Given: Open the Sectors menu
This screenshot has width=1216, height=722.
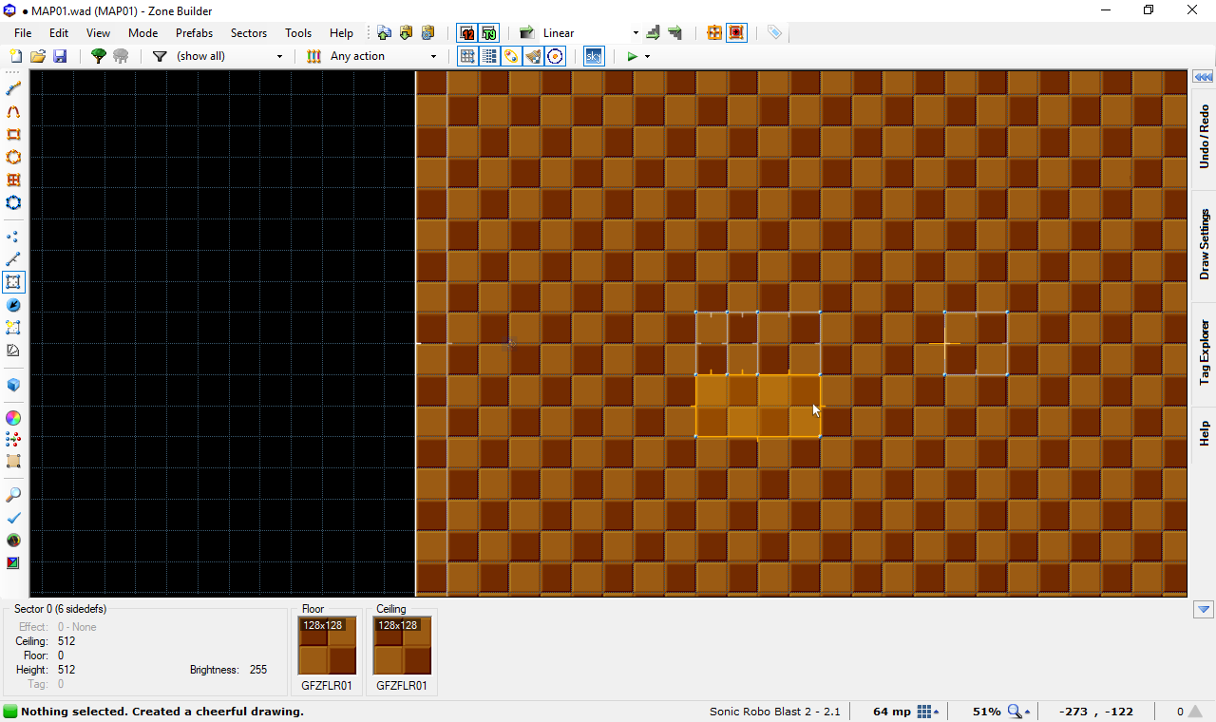Looking at the screenshot, I should click(x=249, y=33).
